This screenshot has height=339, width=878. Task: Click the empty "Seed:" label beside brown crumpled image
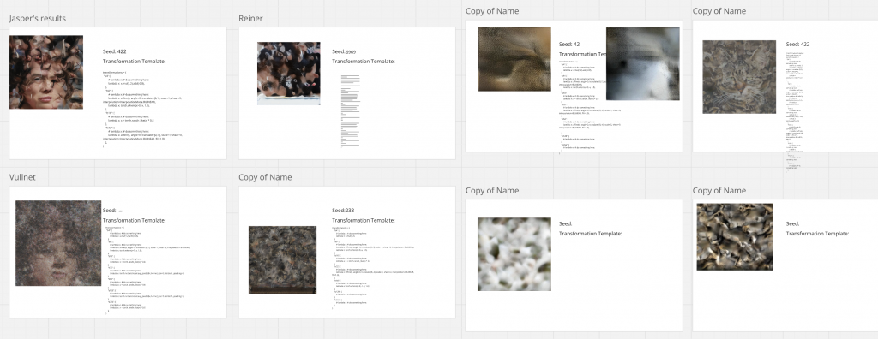click(792, 223)
